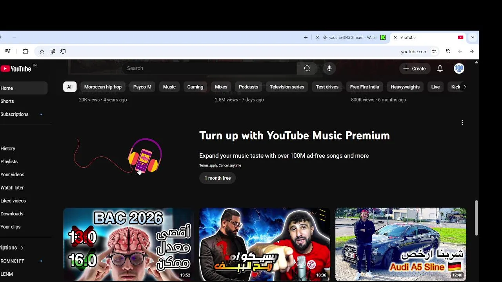Click the 1 month free button
Image resolution: width=502 pixels, height=282 pixels.
point(218,178)
